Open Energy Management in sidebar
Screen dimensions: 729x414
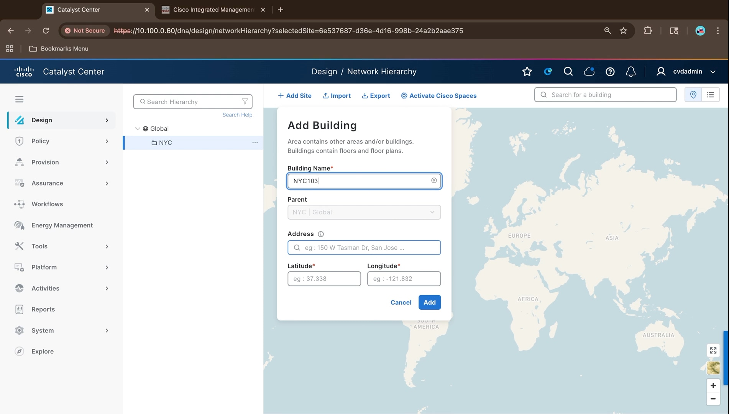[x=61, y=225]
